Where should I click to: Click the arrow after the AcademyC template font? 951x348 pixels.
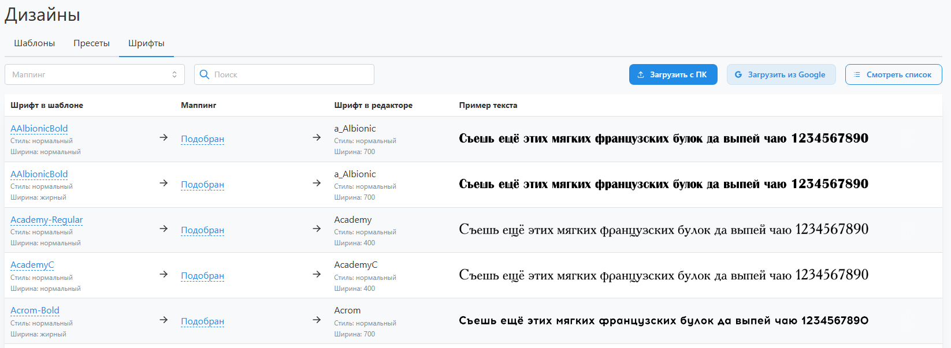pyautogui.click(x=164, y=274)
